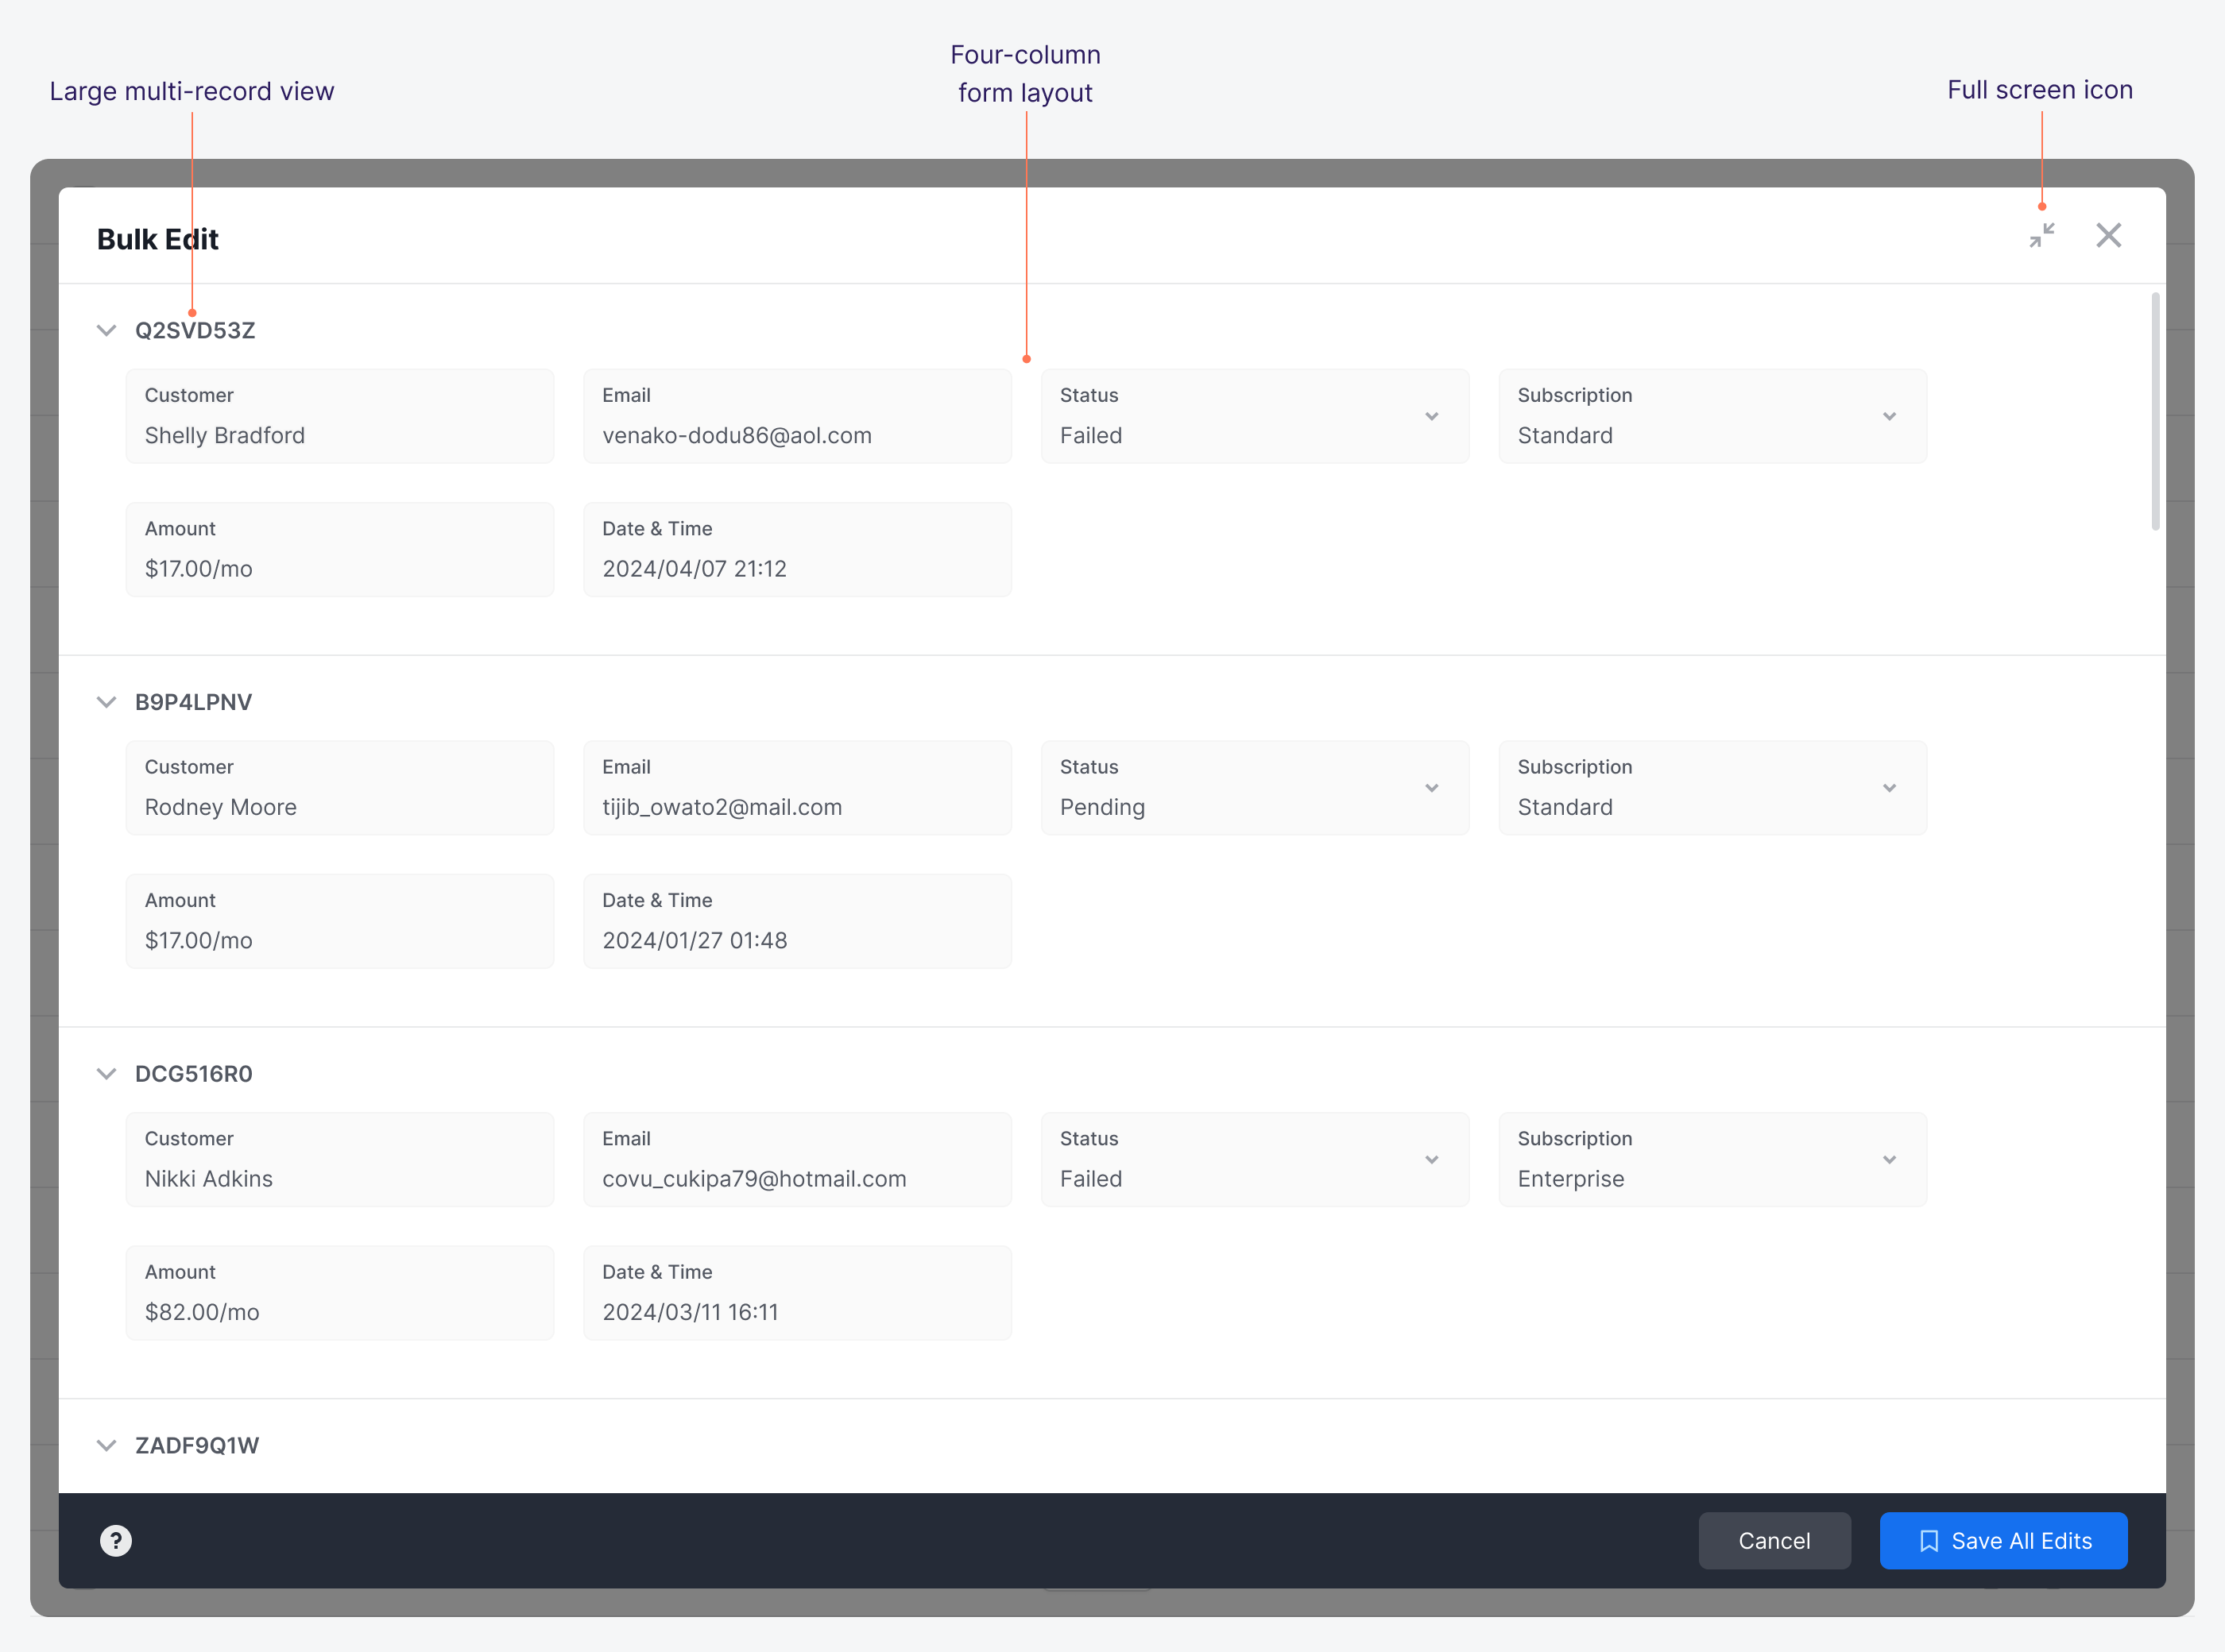2225x1652 pixels.
Task: Click the 2024/04/07 21:12 date field
Action: (796, 550)
